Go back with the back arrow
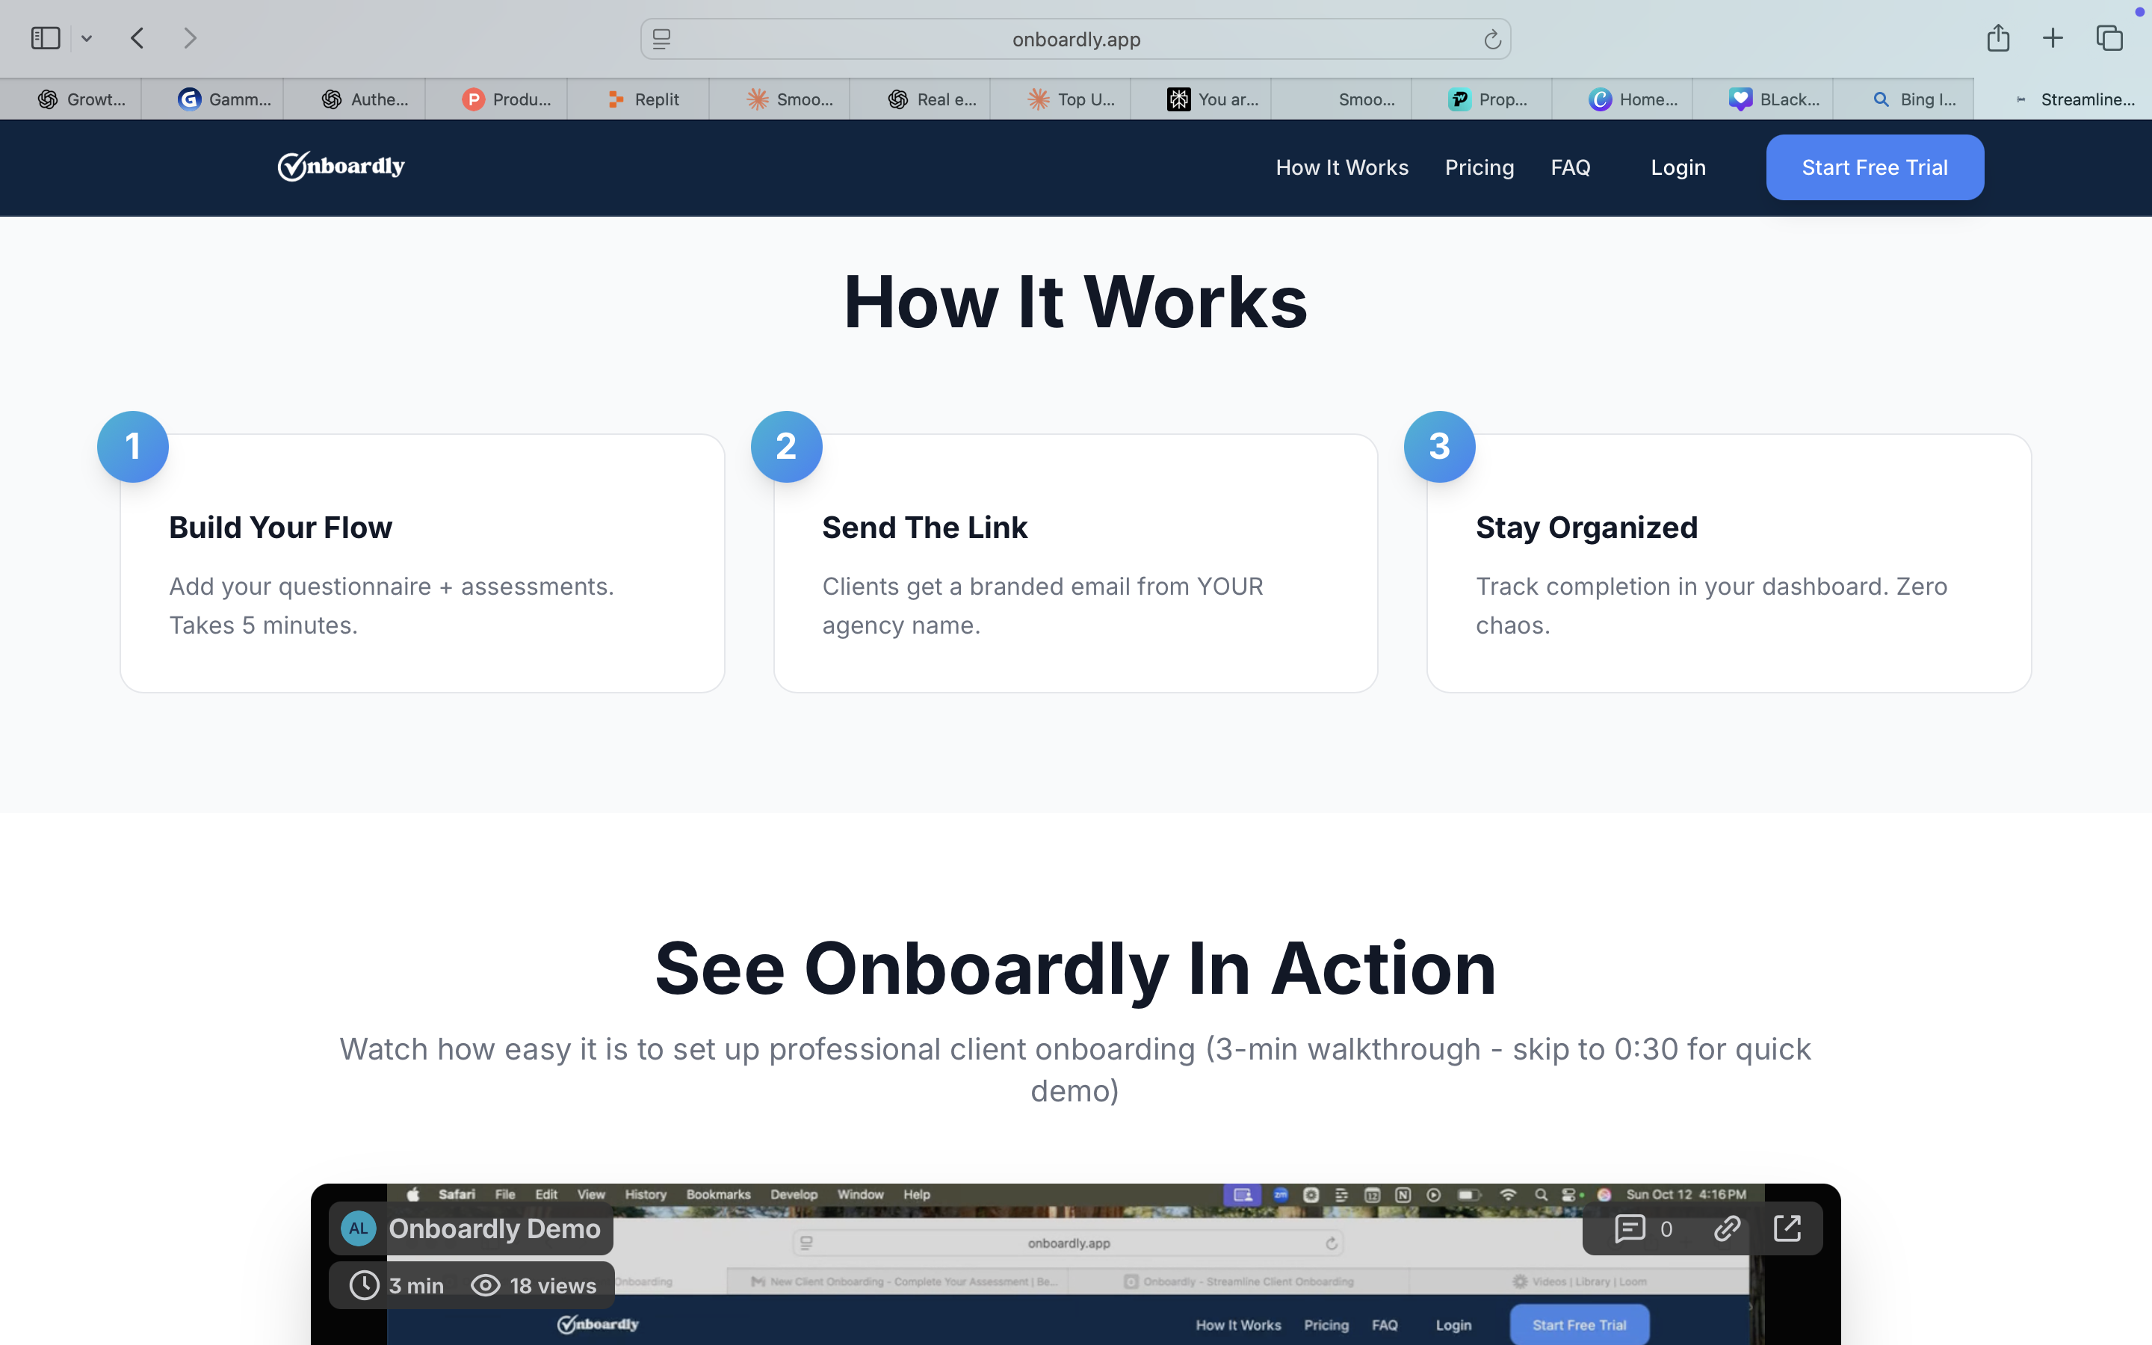Viewport: 2152px width, 1345px height. coord(137,38)
